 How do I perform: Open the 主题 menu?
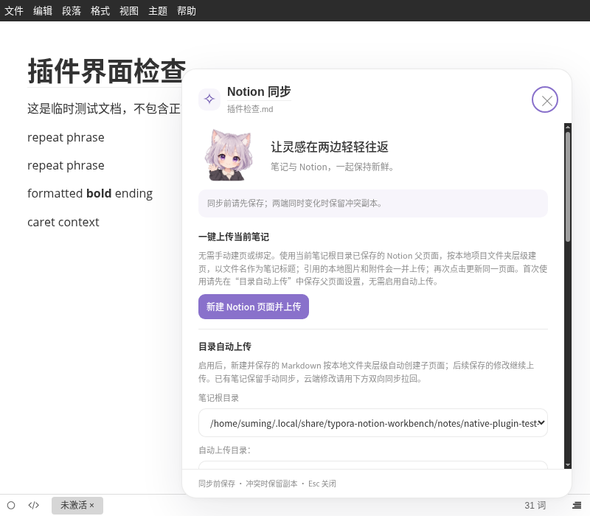tap(158, 10)
